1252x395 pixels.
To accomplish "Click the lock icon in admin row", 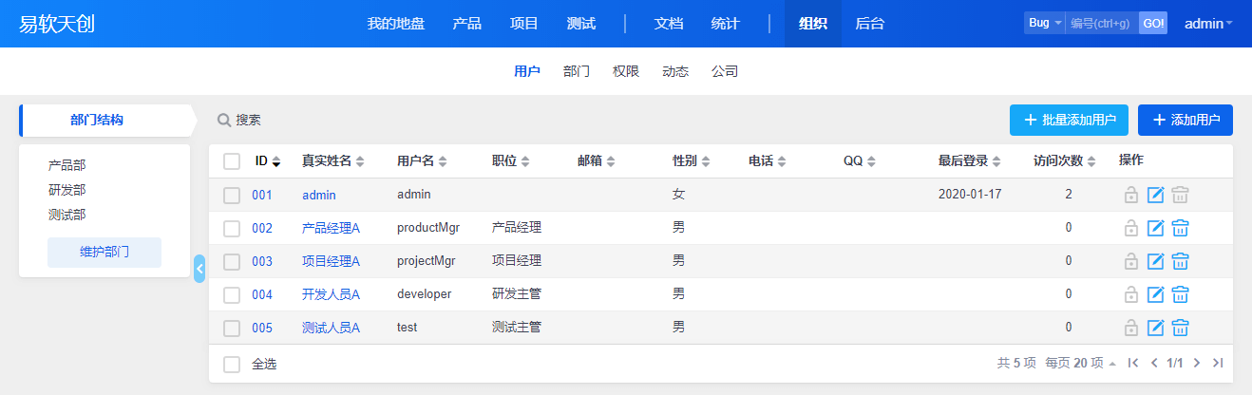I will [x=1131, y=195].
